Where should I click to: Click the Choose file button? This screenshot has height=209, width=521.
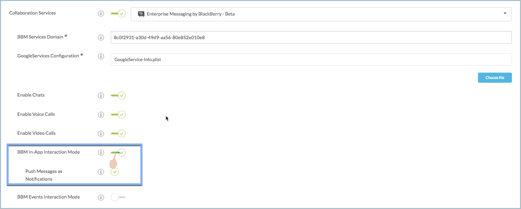(x=495, y=78)
